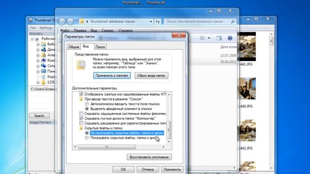310x174 pixels.
Task: Uncheck show compressed or encrypted NTFS files
Action: 81,94
